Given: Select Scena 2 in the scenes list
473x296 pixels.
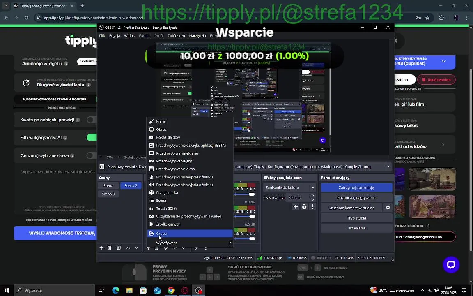Looking at the screenshot, I should [131, 186].
